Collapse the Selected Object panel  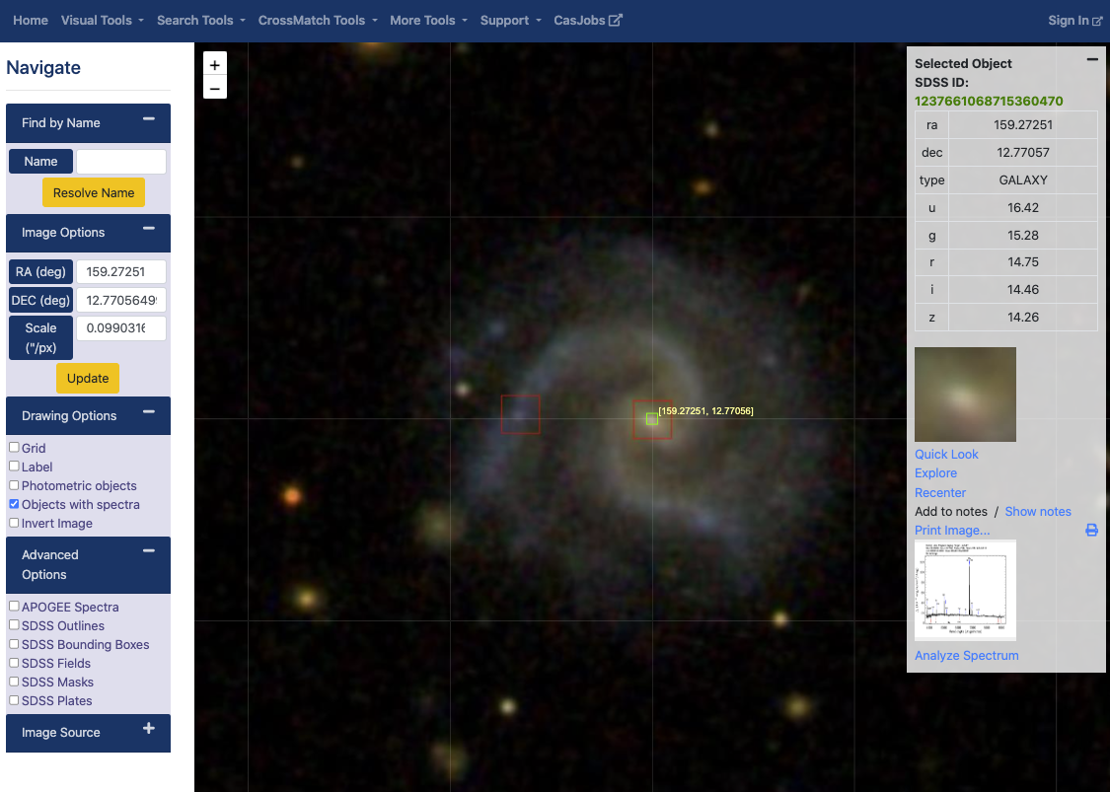1092,59
